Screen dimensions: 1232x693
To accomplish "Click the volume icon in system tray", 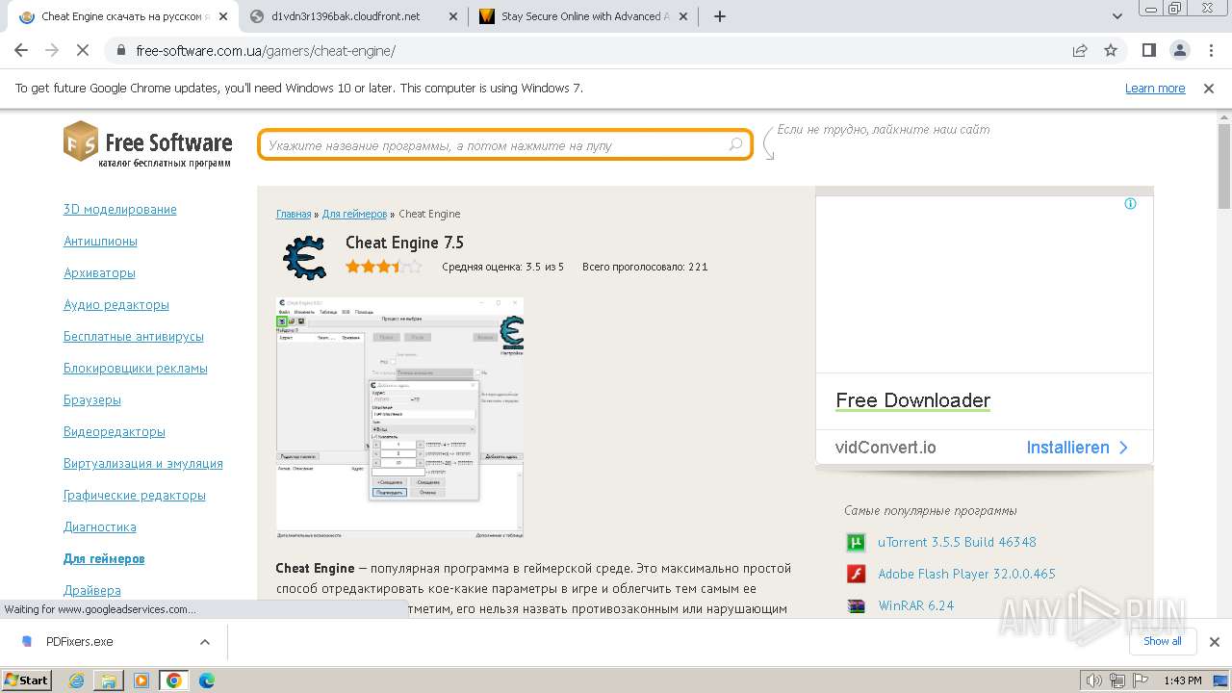I will [x=1094, y=680].
